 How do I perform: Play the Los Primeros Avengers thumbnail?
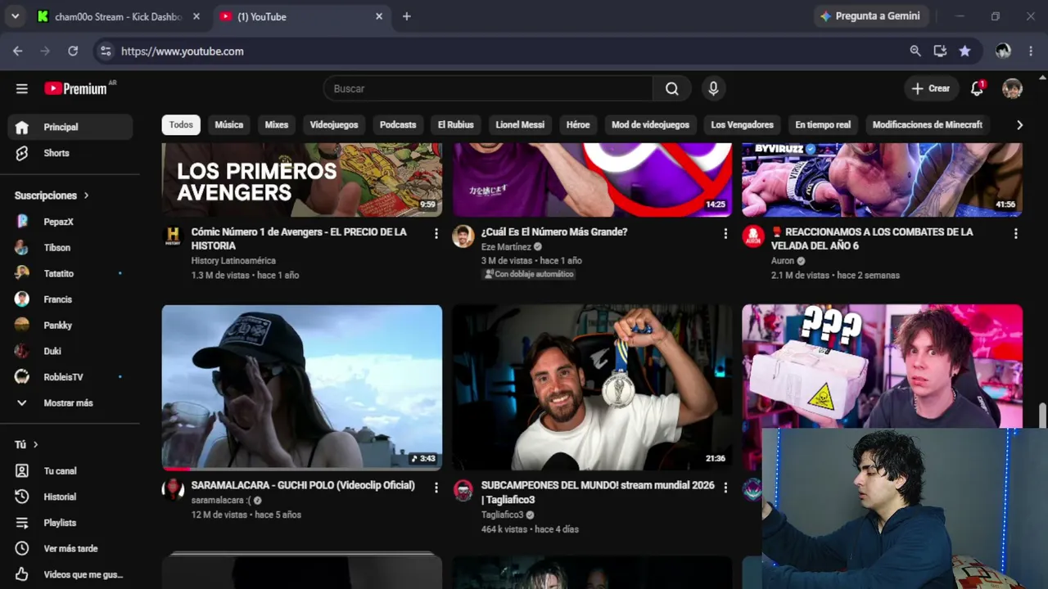[x=302, y=180]
